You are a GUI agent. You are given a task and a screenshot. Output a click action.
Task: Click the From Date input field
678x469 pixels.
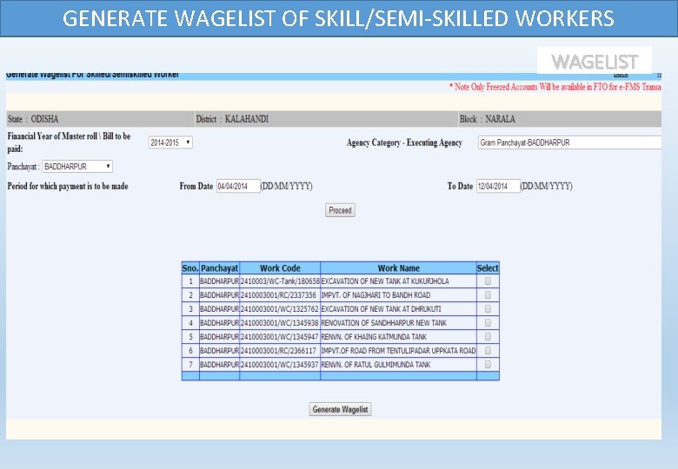(x=238, y=186)
